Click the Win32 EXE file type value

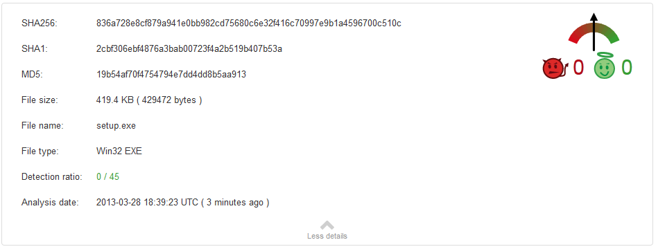click(x=119, y=151)
